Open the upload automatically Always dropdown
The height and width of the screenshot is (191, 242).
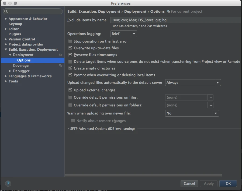193,82
